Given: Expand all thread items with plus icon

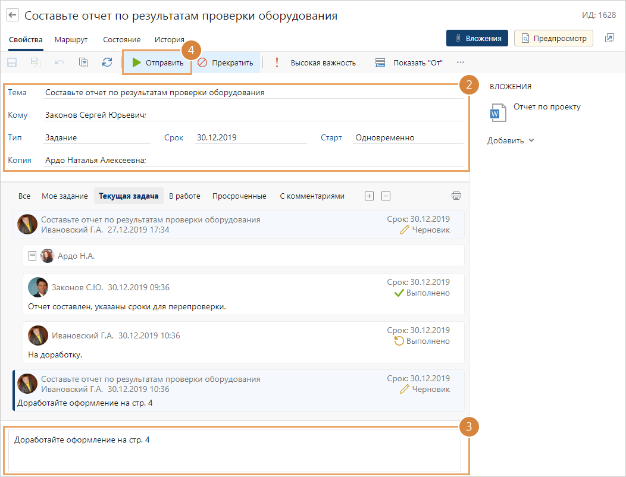Looking at the screenshot, I should click(x=369, y=196).
